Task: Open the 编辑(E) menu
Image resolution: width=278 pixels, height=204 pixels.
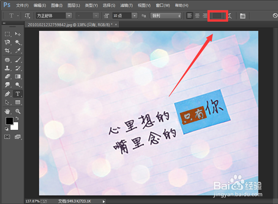Action: pyautogui.click(x=40, y=5)
